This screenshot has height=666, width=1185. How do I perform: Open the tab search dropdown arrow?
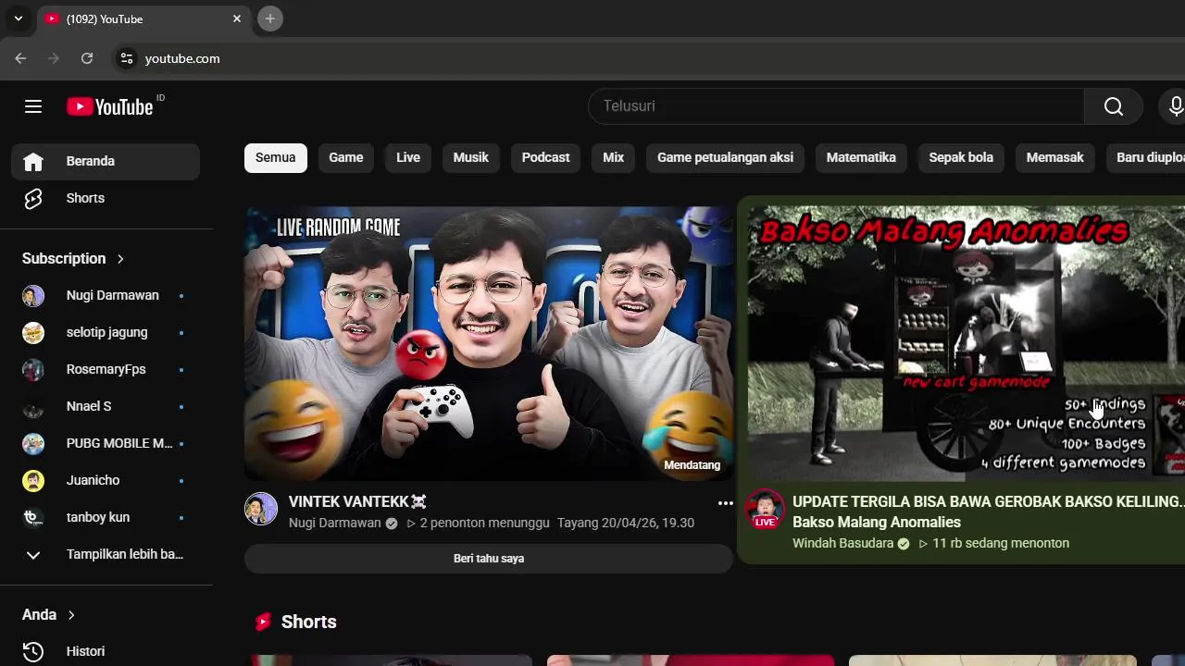tap(18, 18)
